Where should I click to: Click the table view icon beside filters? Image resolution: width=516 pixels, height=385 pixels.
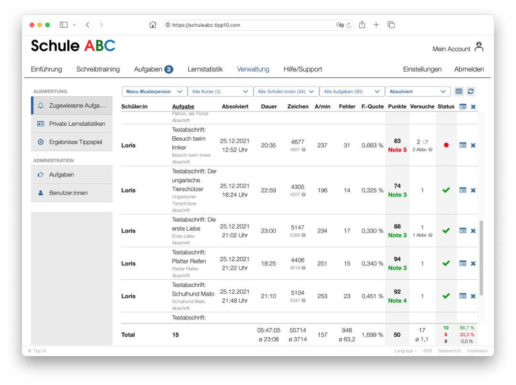(x=459, y=91)
